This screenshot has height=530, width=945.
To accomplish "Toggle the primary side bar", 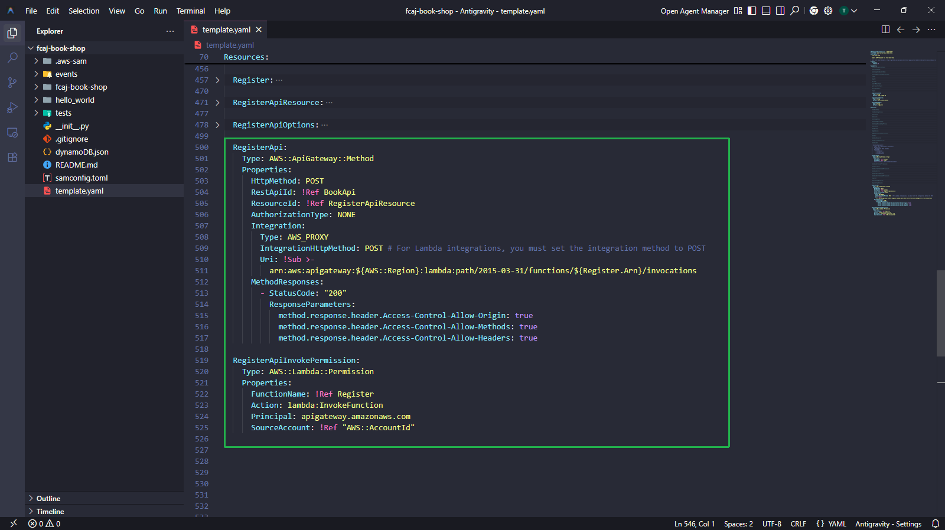I will coord(752,11).
